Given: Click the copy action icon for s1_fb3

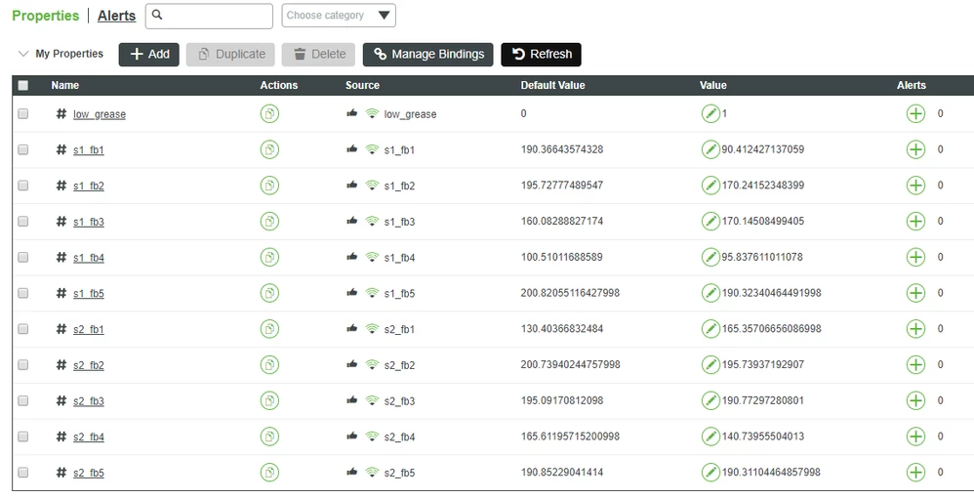Looking at the screenshot, I should pyautogui.click(x=269, y=222).
